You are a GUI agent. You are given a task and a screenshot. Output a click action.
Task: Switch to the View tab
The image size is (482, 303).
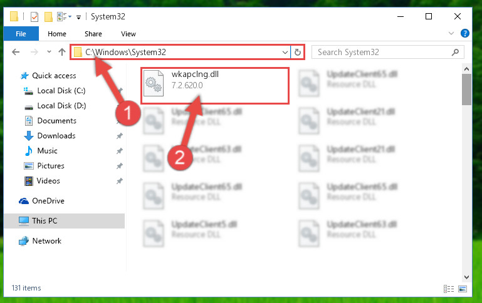click(x=128, y=34)
